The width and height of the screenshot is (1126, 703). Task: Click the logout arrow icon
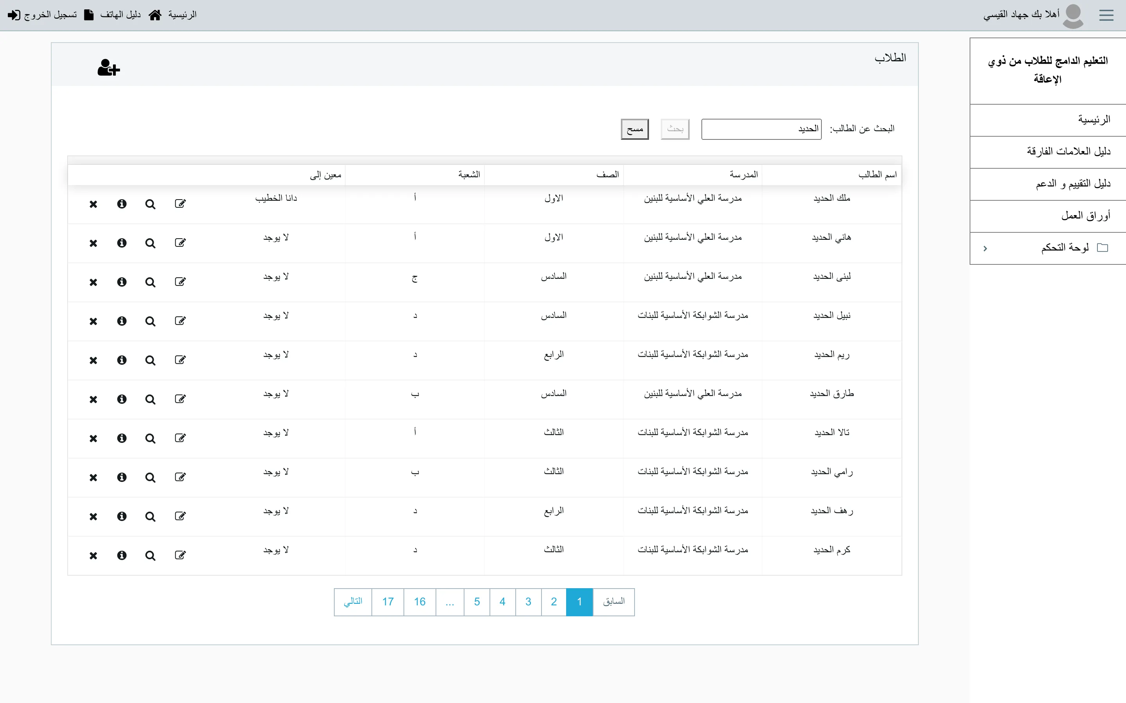pyautogui.click(x=14, y=15)
